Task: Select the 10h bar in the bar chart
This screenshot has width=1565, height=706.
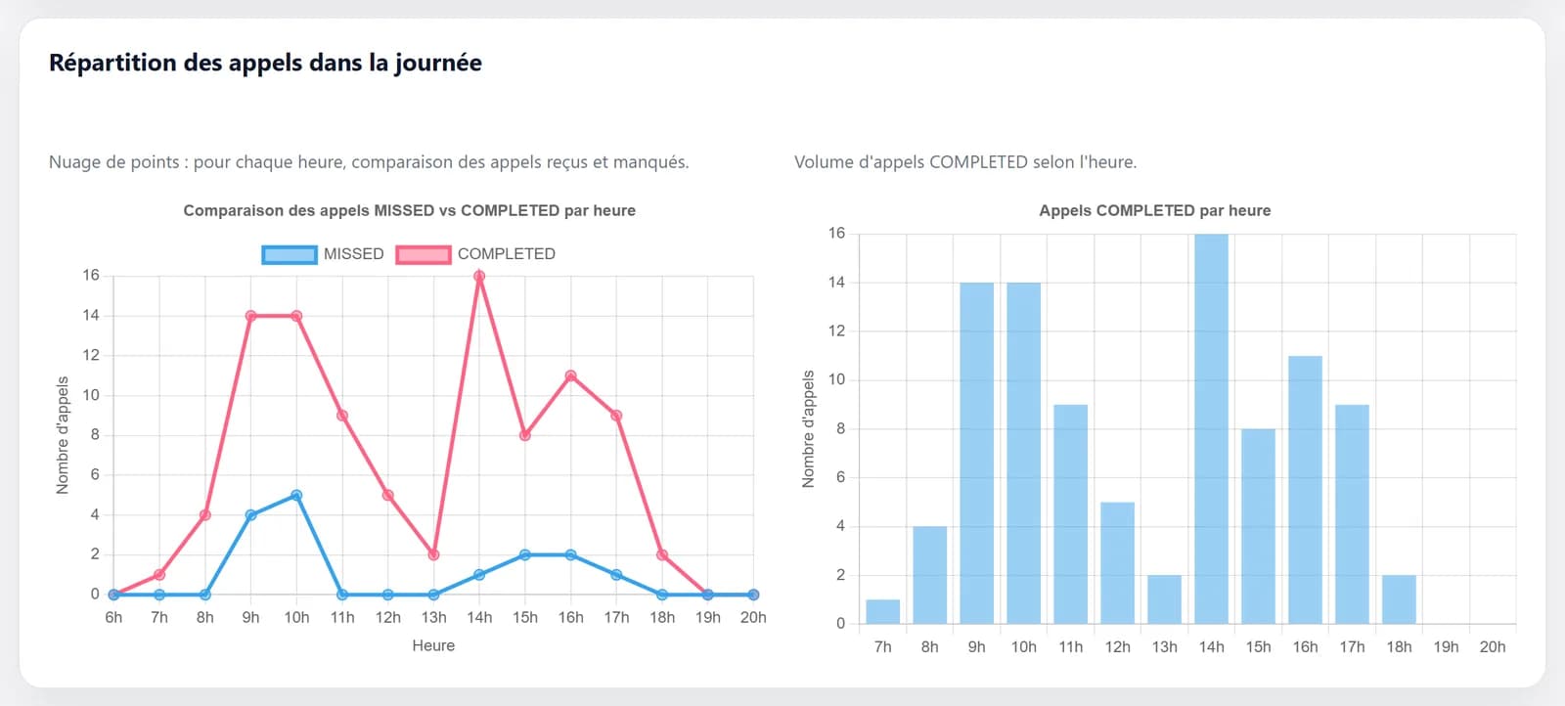Action: tap(1023, 453)
